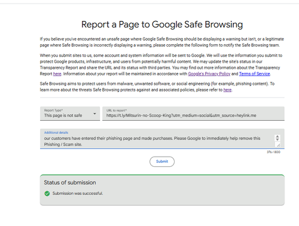299x226 pixels.
Task: Click the textarea resize handle
Action: (x=278, y=145)
